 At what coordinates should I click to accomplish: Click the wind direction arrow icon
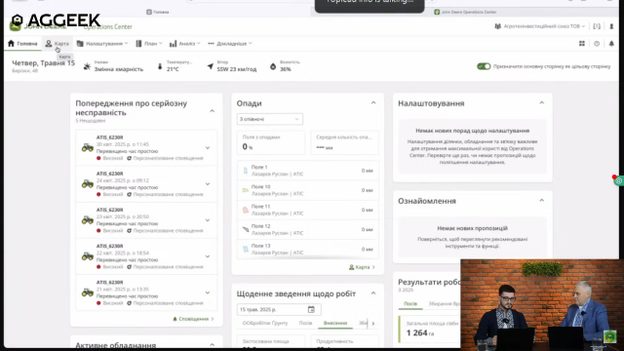click(211, 66)
